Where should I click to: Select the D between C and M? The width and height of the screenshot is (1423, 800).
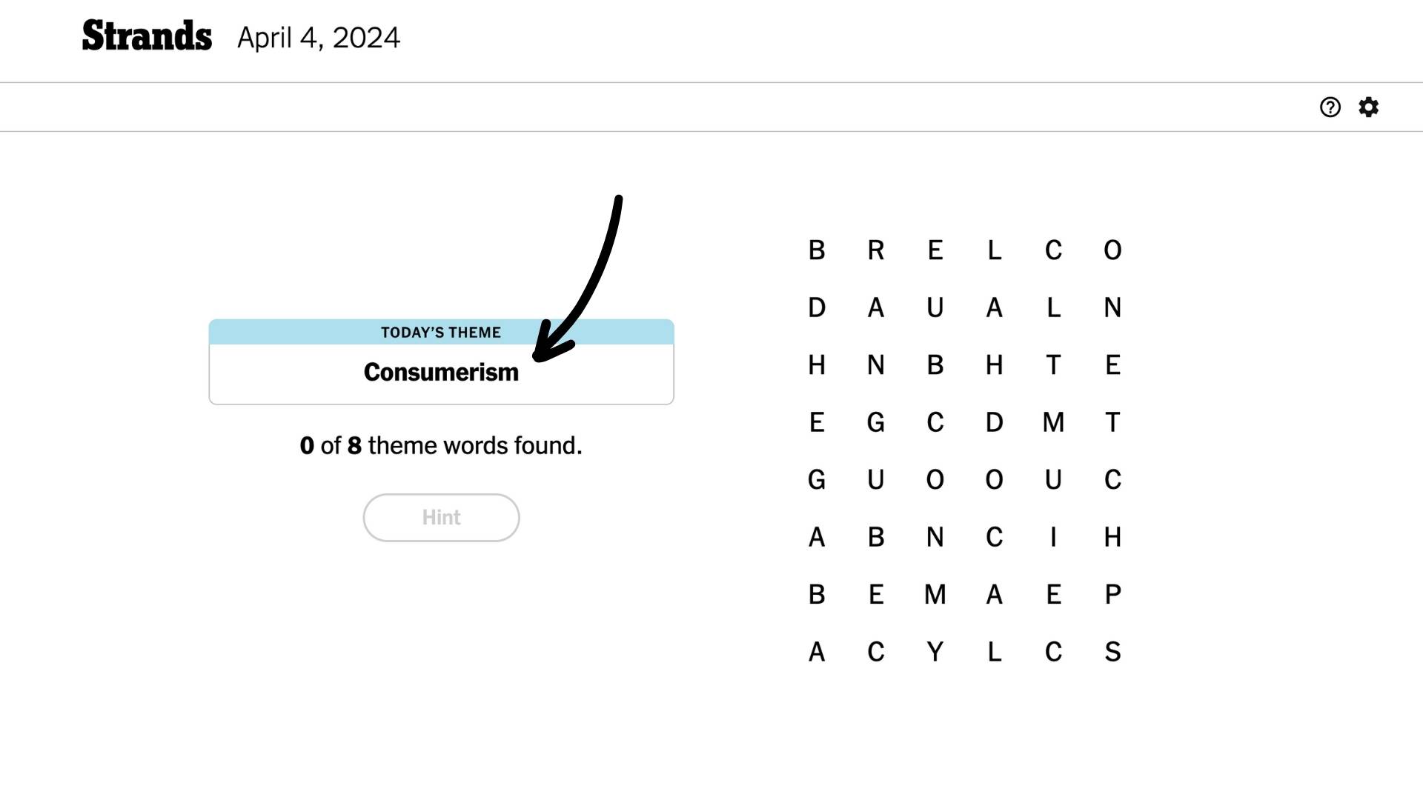pyautogui.click(x=995, y=422)
